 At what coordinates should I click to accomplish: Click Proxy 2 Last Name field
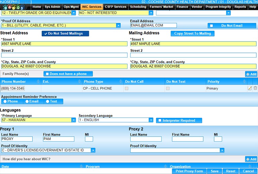[x=146, y=139]
